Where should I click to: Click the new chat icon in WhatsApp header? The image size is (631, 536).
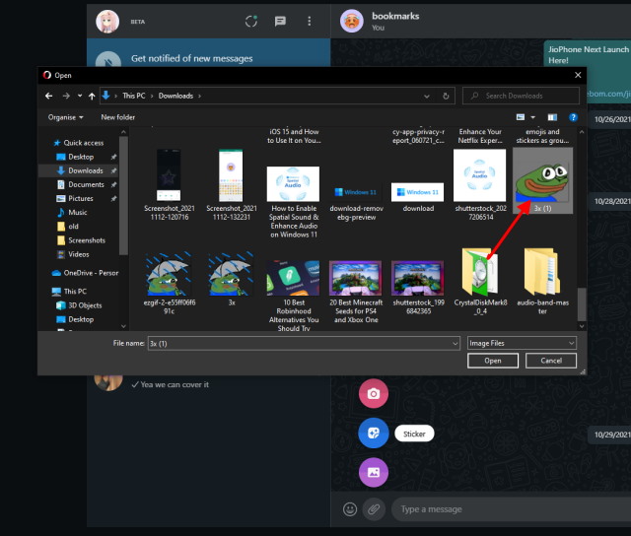pyautogui.click(x=280, y=21)
